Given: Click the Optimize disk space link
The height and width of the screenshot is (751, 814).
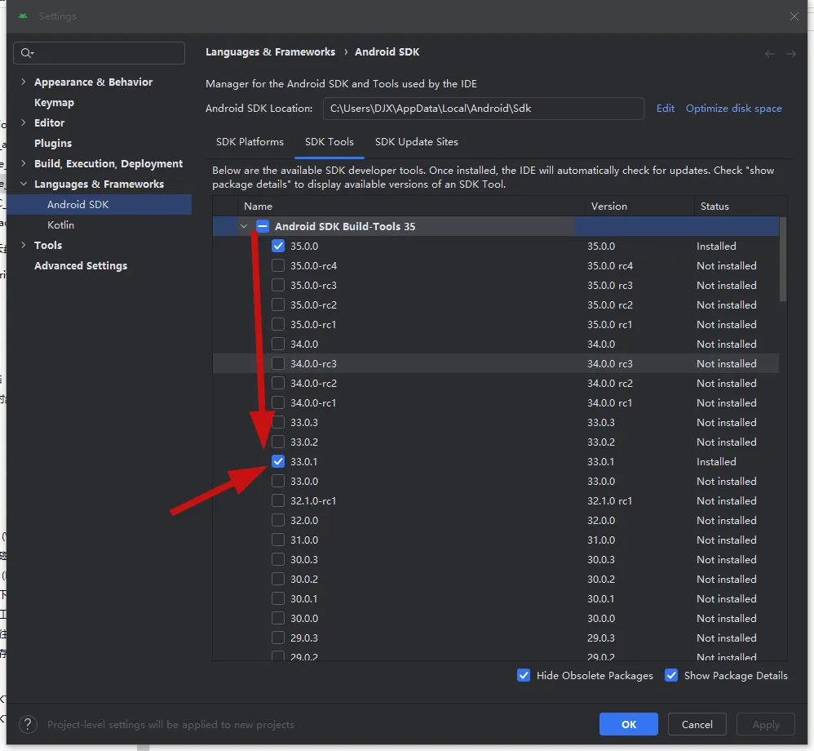Looking at the screenshot, I should tap(733, 109).
